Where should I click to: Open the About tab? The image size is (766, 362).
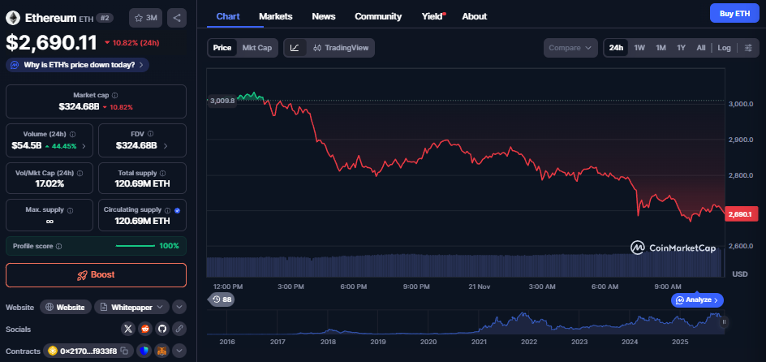pyautogui.click(x=475, y=16)
